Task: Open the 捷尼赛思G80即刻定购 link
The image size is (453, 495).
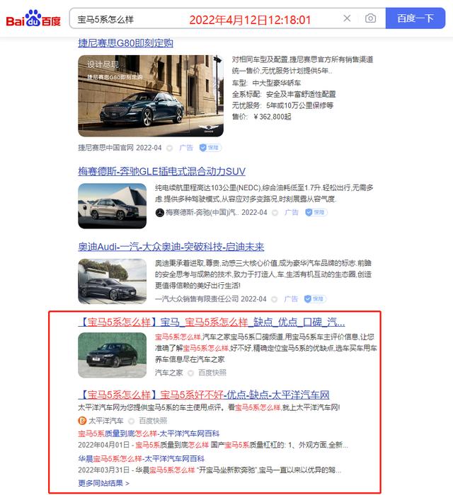Action: [x=125, y=42]
